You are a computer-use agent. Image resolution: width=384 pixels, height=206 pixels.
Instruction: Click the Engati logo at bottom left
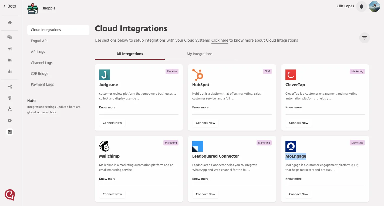click(x=10, y=195)
